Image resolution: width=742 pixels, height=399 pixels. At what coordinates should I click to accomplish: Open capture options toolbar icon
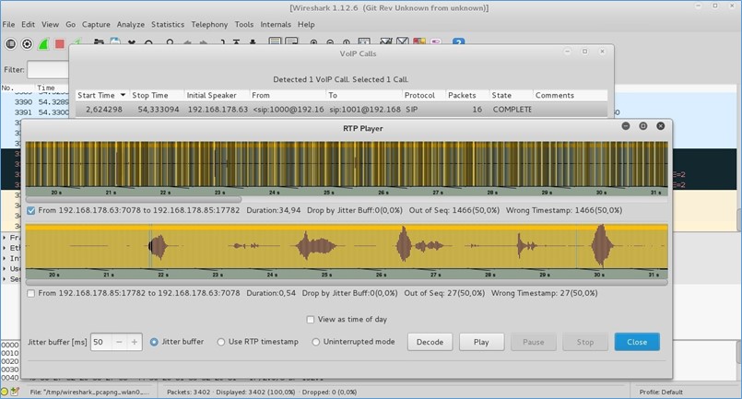coord(27,43)
